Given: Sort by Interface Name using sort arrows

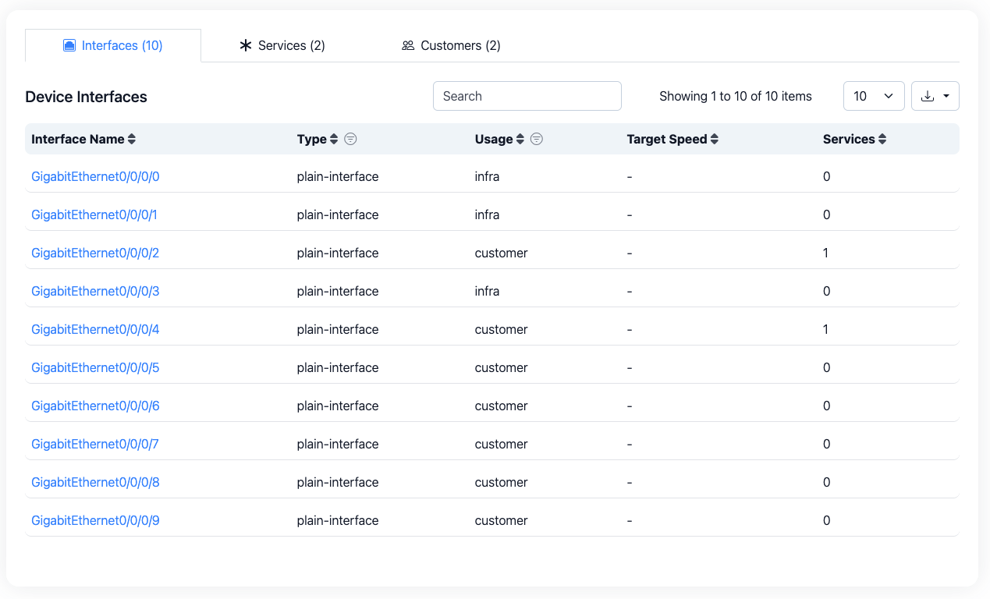Looking at the screenshot, I should tap(132, 139).
